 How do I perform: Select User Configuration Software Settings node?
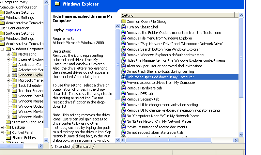[x=20, y=33]
